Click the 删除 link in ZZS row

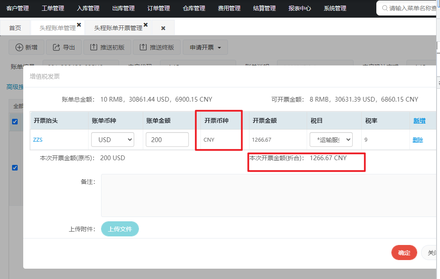pos(418,140)
